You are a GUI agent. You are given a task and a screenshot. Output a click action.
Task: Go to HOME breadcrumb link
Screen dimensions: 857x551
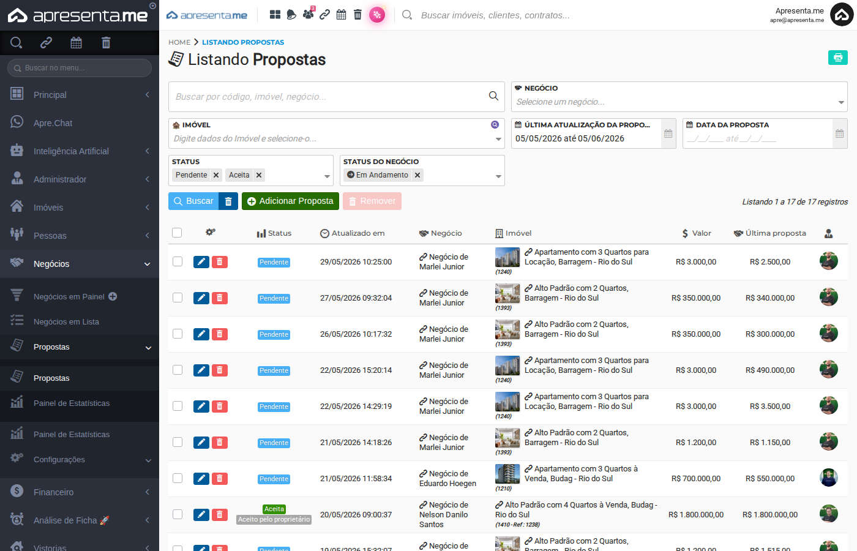tap(179, 42)
